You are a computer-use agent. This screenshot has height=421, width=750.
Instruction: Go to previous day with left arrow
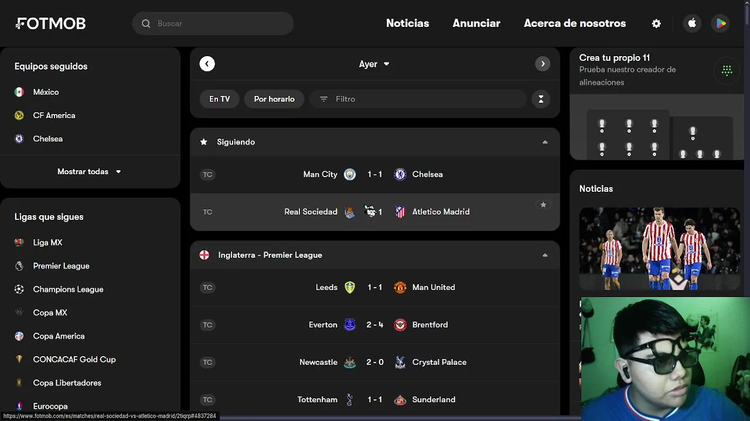[207, 64]
